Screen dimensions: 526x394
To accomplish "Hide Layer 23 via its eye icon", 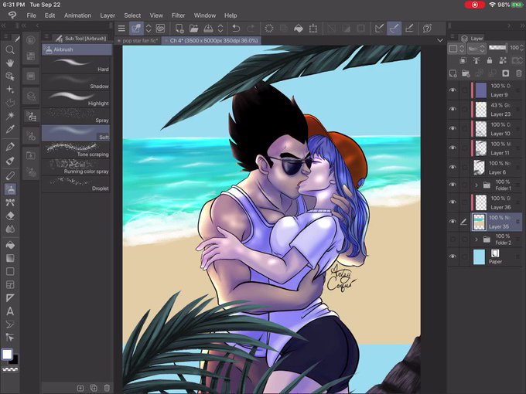I will pyautogui.click(x=453, y=109).
